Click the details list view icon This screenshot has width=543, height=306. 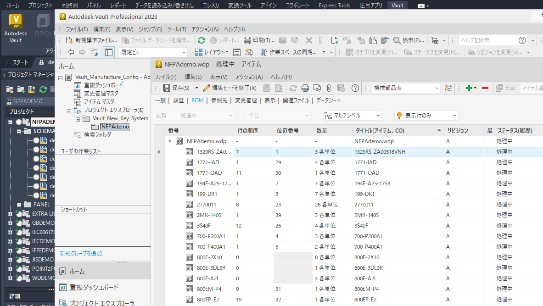tap(237, 52)
